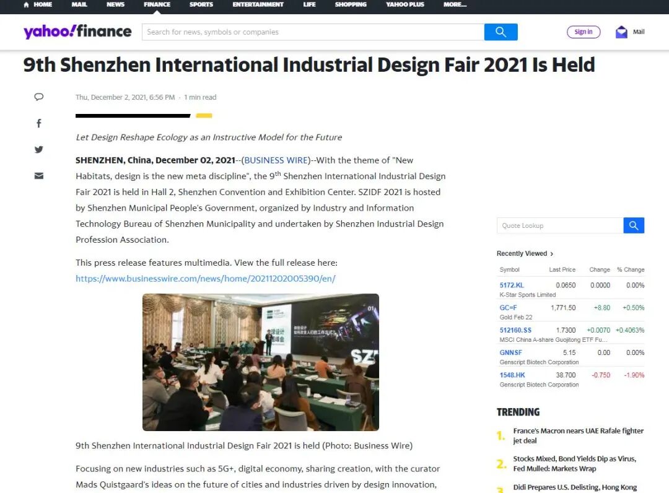Open trending story Stocks Mixed, Bond Yields

(x=574, y=463)
